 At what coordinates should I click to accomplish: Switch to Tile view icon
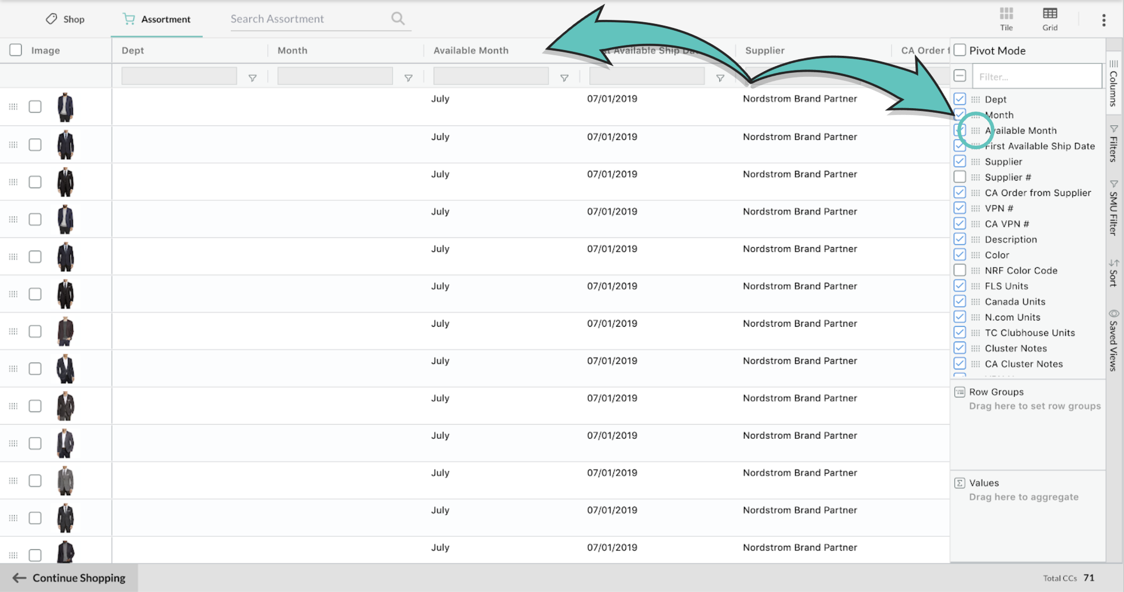(1006, 19)
